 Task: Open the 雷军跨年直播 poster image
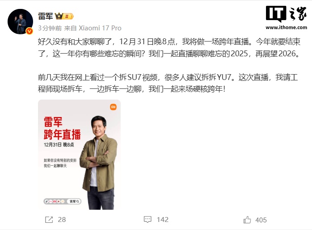tap(79, 155)
